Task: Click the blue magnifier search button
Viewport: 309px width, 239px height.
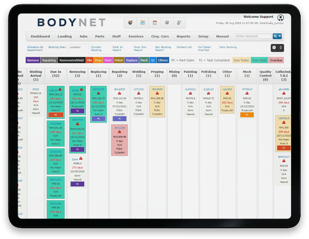Action: 275,36
